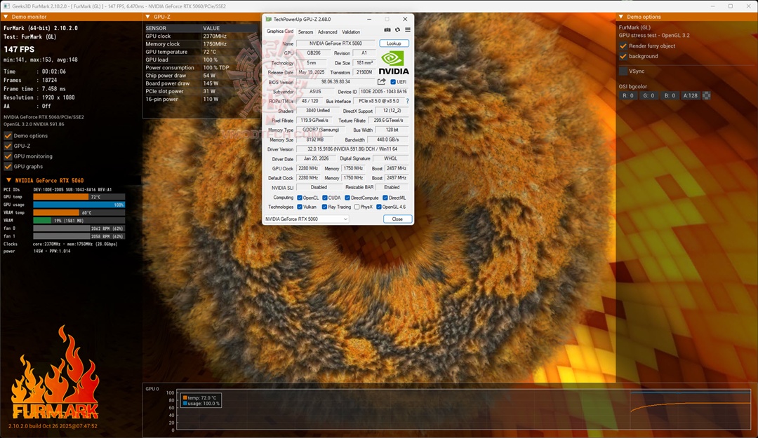The image size is (758, 438).
Task: Click the fan 1 RPM bar
Action: tap(79, 236)
